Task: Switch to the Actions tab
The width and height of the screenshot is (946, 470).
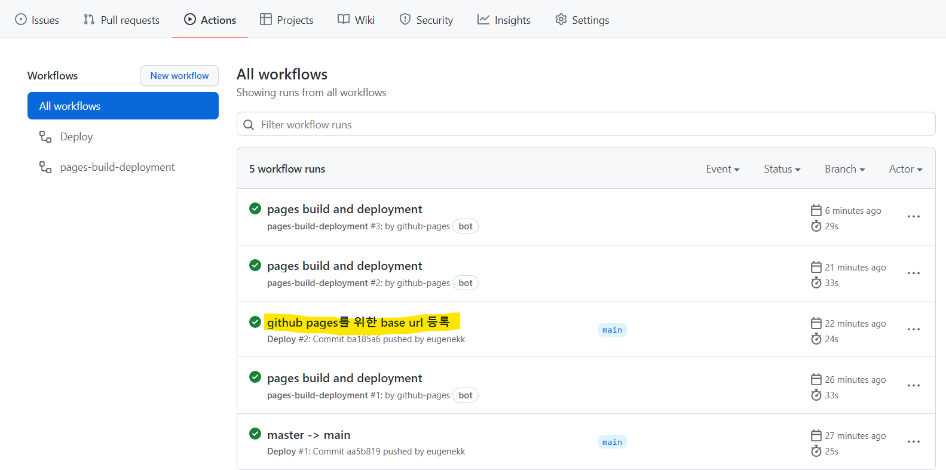Action: point(210,20)
